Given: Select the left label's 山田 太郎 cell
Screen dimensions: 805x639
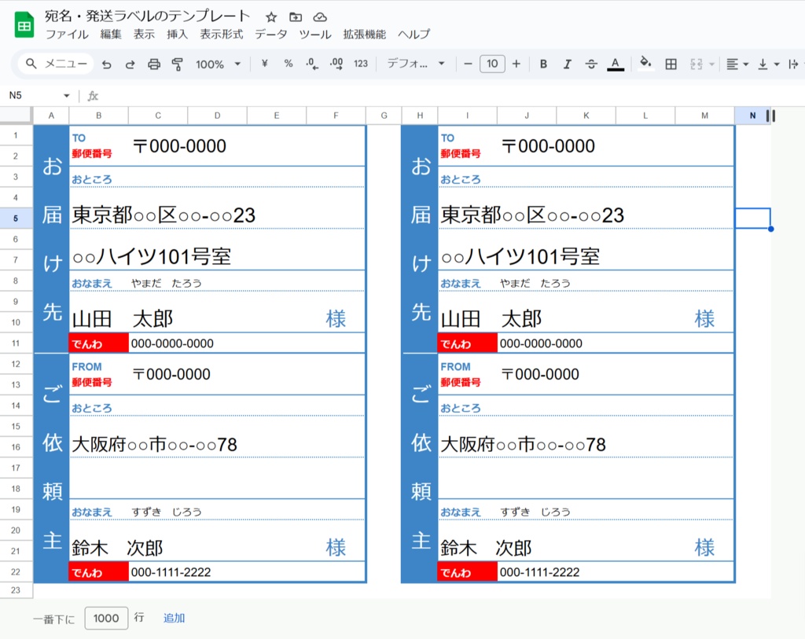Looking at the screenshot, I should click(x=187, y=312).
